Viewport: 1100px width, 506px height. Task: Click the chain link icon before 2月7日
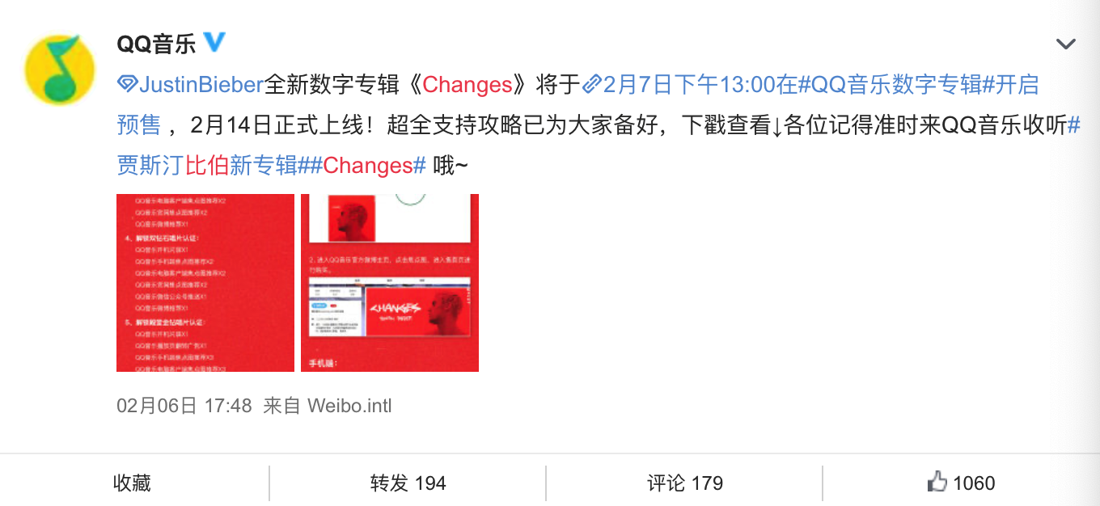pyautogui.click(x=592, y=84)
